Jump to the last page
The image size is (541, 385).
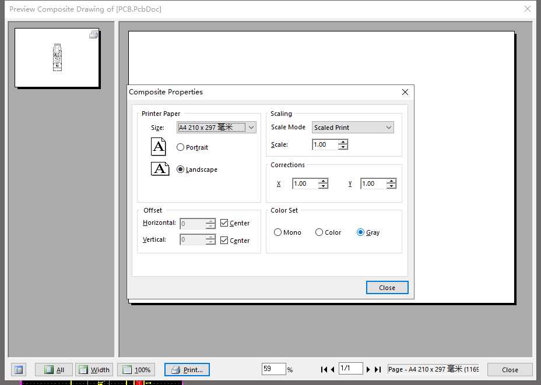[378, 369]
